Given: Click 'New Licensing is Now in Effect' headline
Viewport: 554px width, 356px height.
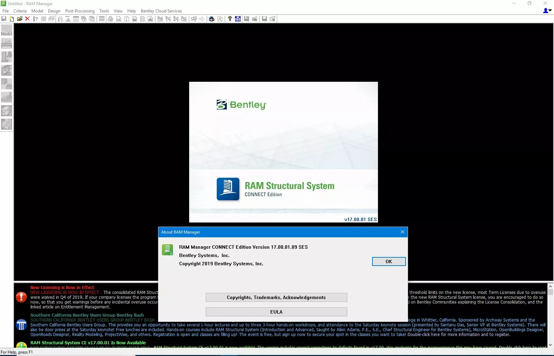Looking at the screenshot, I should 62,287.
